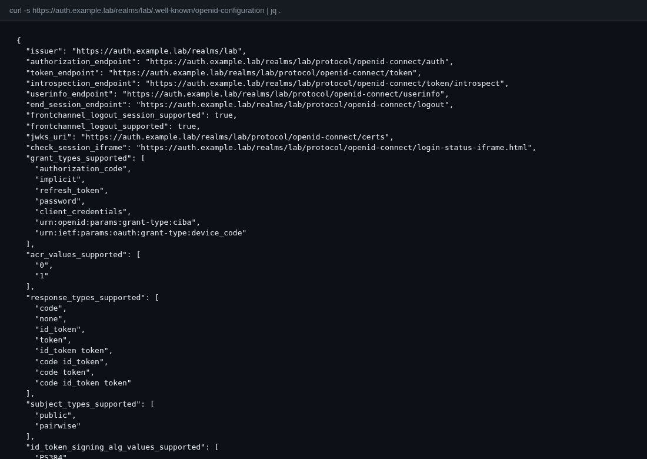647x459 pixels.
Task: Click the opening brace of the JSON
Action: 19,40
